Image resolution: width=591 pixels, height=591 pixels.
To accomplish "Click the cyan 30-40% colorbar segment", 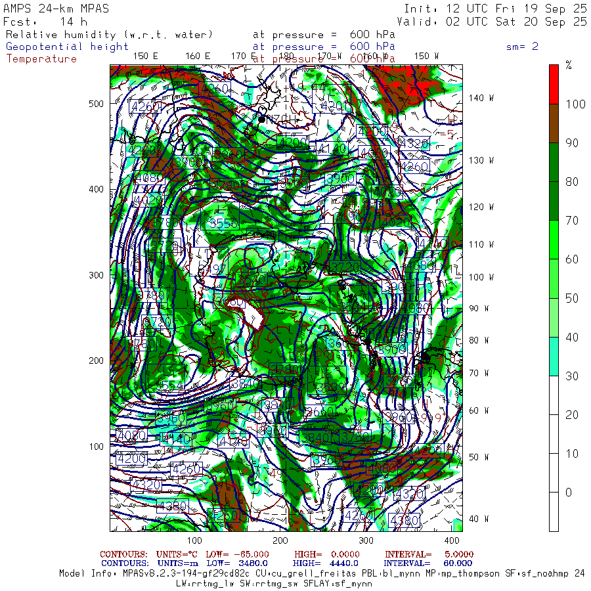I will pos(554,357).
